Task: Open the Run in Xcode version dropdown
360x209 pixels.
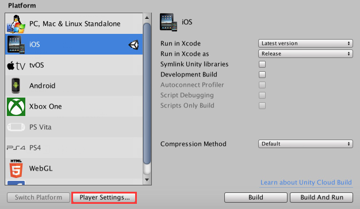Action: click(x=305, y=43)
